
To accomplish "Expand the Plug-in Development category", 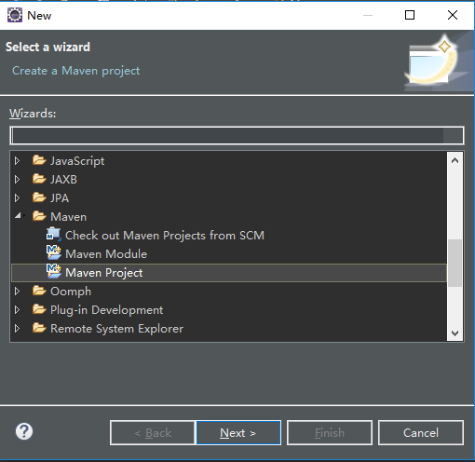I will pos(17,310).
